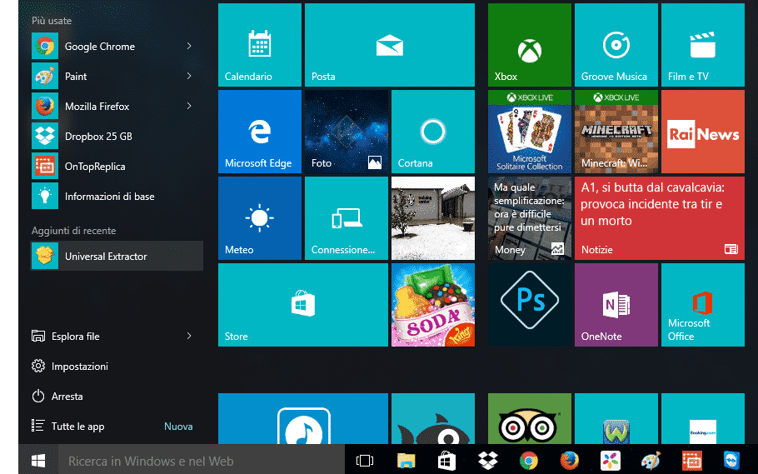Expand Esplora file submenu arrow
The image size is (758, 474).
pos(189,336)
